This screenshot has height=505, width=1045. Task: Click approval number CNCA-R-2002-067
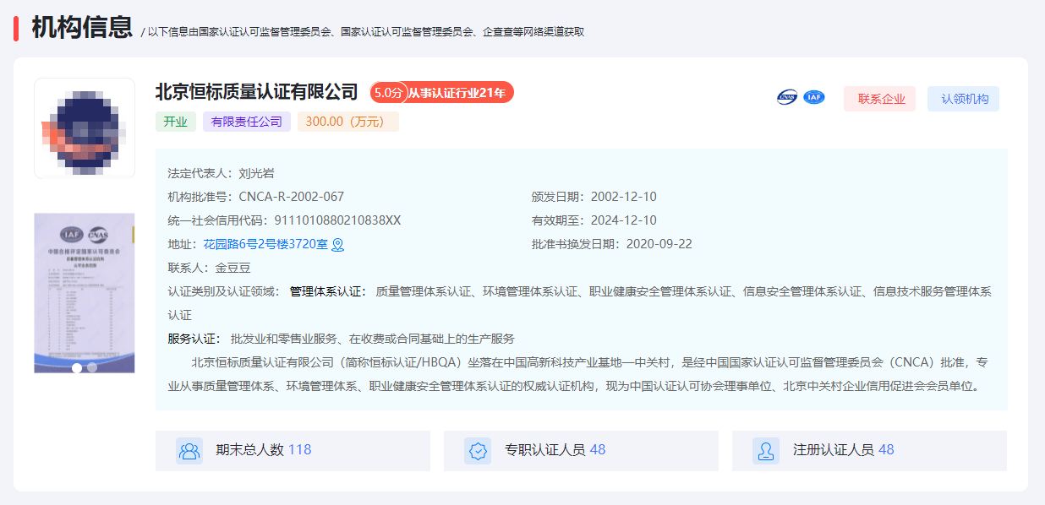pyautogui.click(x=292, y=197)
